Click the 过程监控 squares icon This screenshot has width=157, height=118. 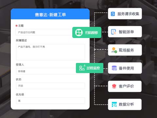point(82,68)
